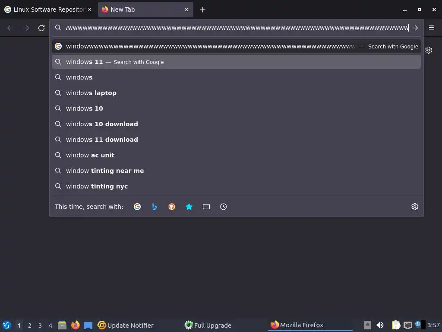Switch to workspace 3
This screenshot has height=332, width=442.
(x=40, y=326)
